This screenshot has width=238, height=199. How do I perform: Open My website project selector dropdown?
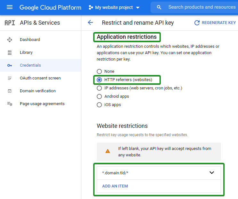[x=114, y=7]
